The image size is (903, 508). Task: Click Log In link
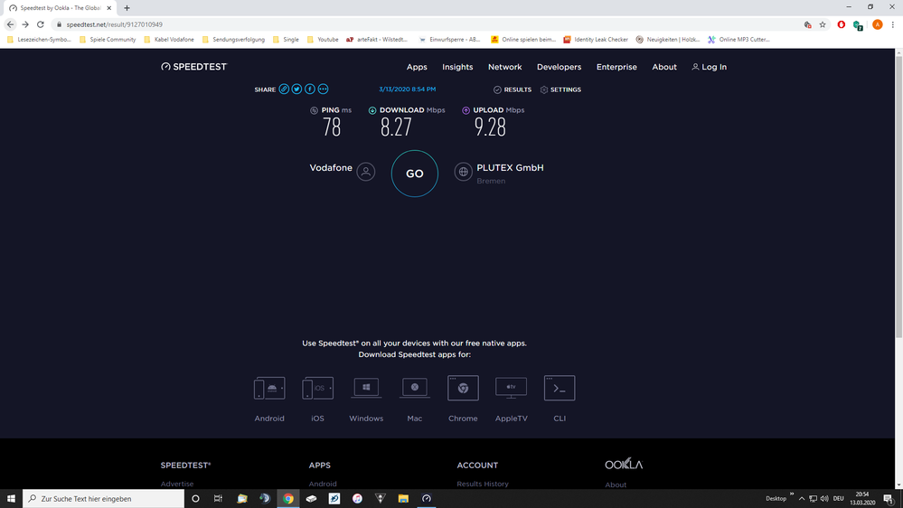tap(710, 67)
